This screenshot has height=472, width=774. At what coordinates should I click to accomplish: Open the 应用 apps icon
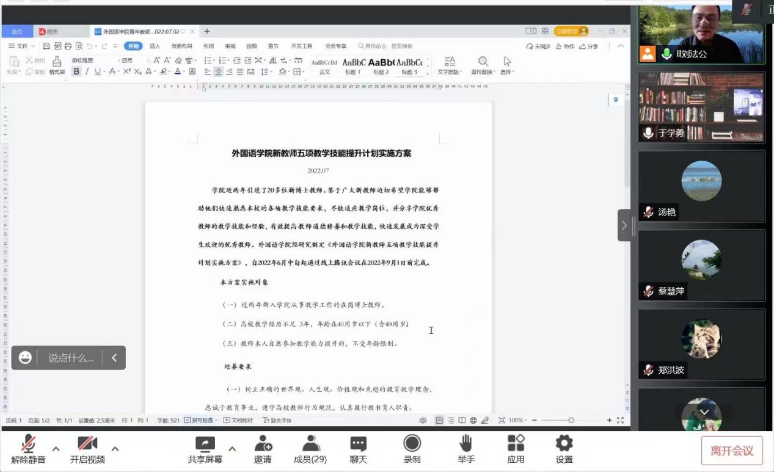[x=516, y=444]
